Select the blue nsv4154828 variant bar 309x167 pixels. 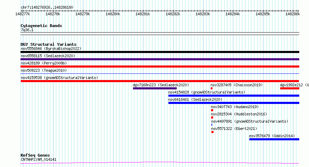tap(234, 96)
